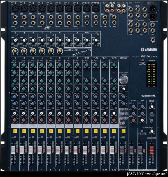This screenshot has height=177, width=168.
Task: Click the MG166CX-USB model name
Action: [x=149, y=57]
